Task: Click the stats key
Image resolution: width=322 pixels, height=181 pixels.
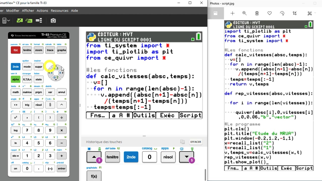Action: click(x=38, y=79)
